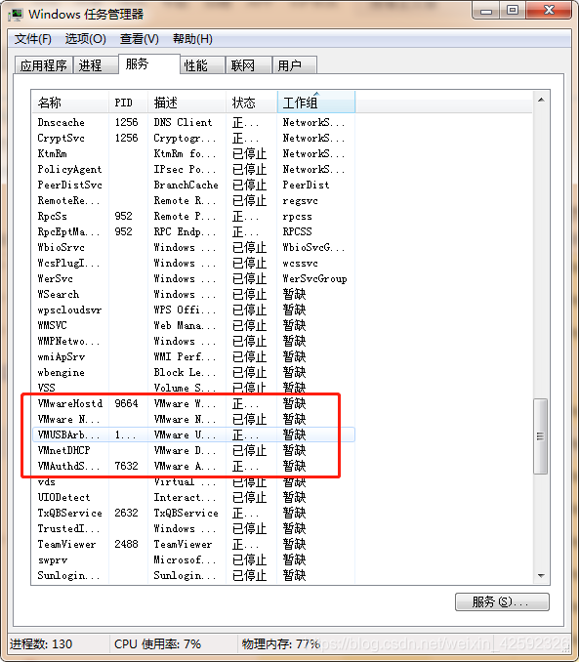
Task: Sort by the 工作组 column header
Action: 316,102
